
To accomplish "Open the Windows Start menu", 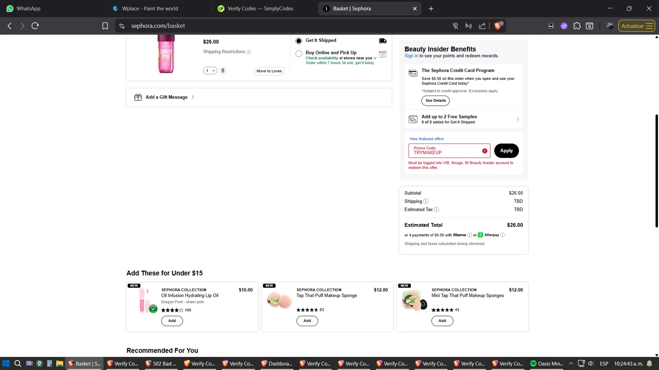I will 6,363.
